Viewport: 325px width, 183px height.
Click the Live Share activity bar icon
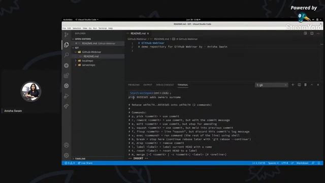(67, 106)
